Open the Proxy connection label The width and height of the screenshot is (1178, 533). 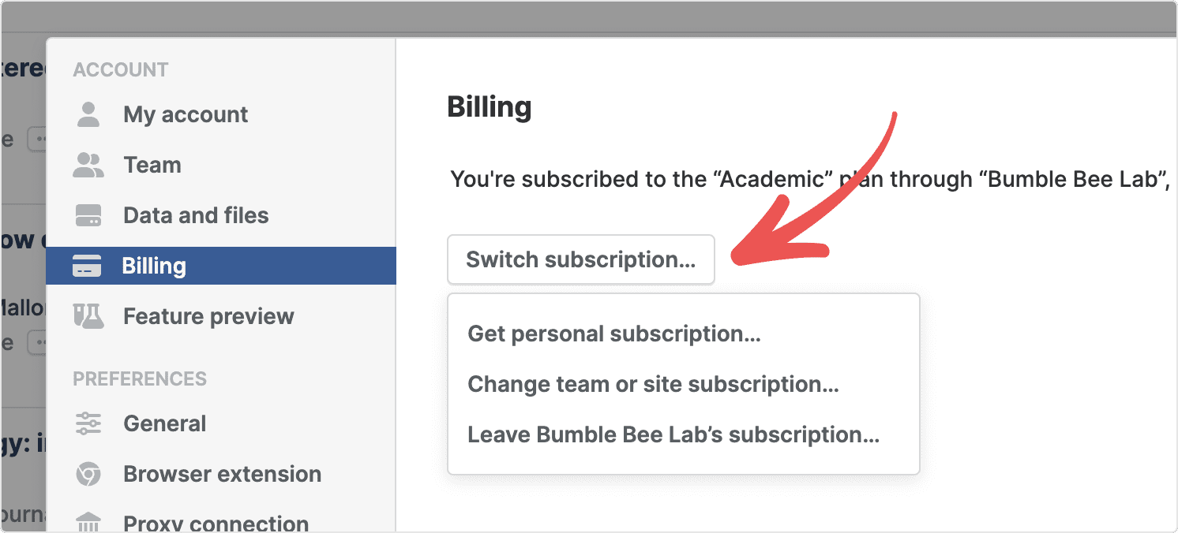[216, 523]
